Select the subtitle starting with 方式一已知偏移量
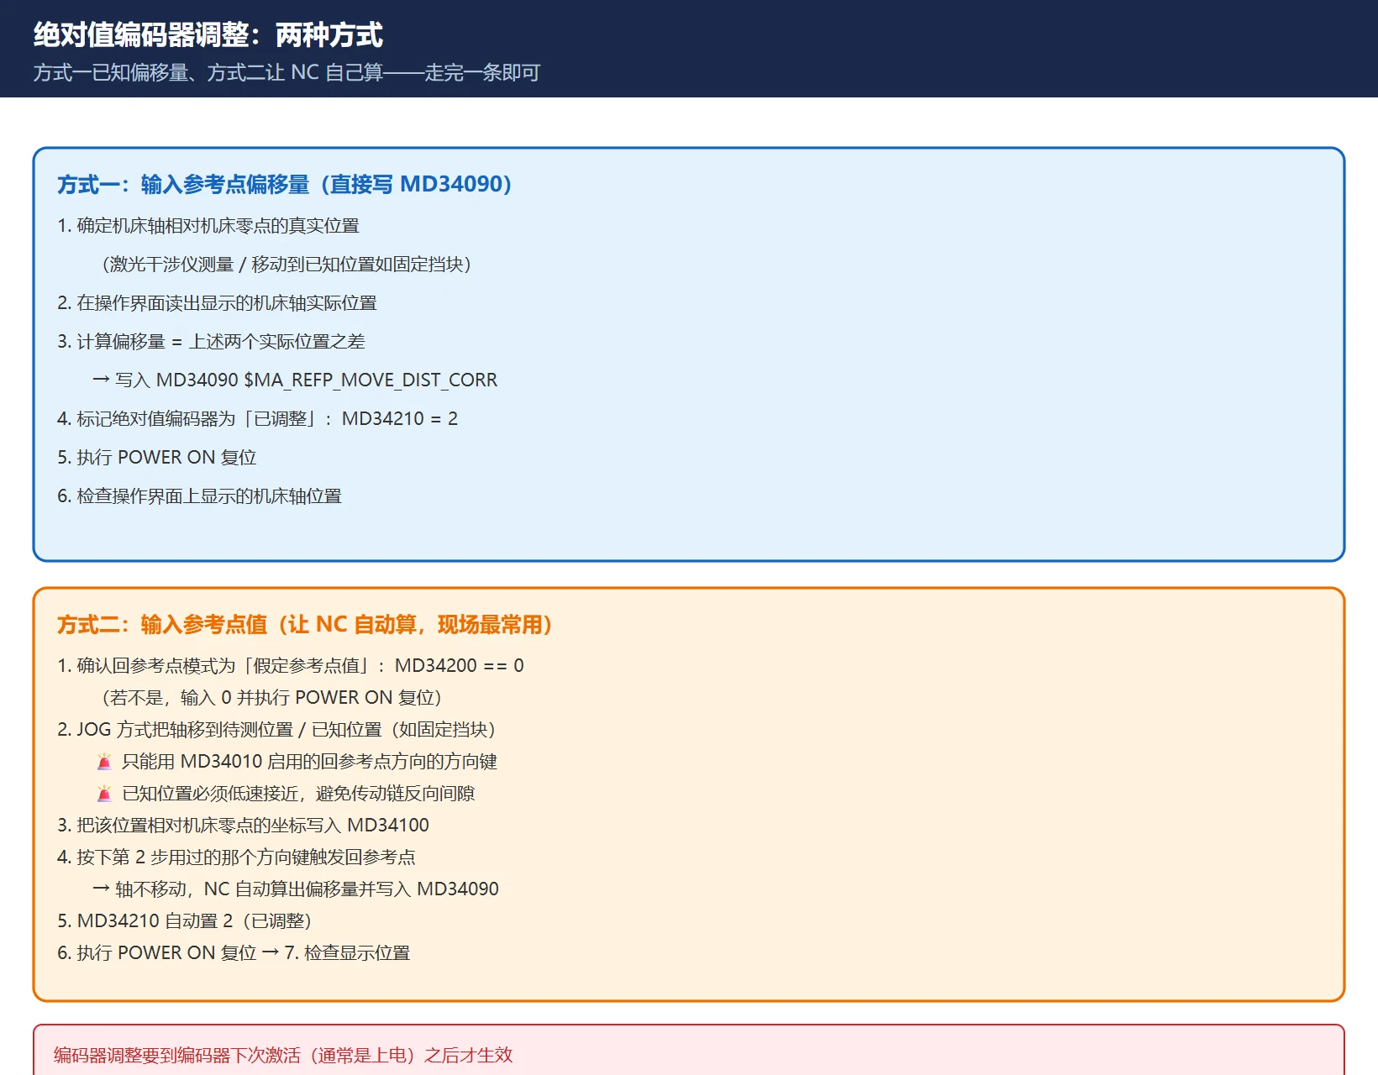 tap(287, 73)
